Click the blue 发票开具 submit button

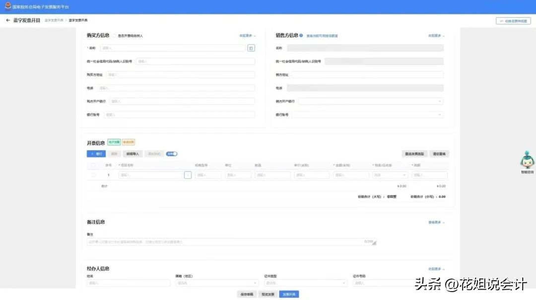coord(289,294)
